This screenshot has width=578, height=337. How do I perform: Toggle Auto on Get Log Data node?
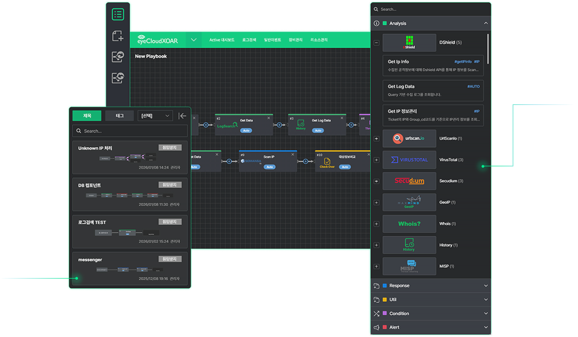click(x=318, y=130)
